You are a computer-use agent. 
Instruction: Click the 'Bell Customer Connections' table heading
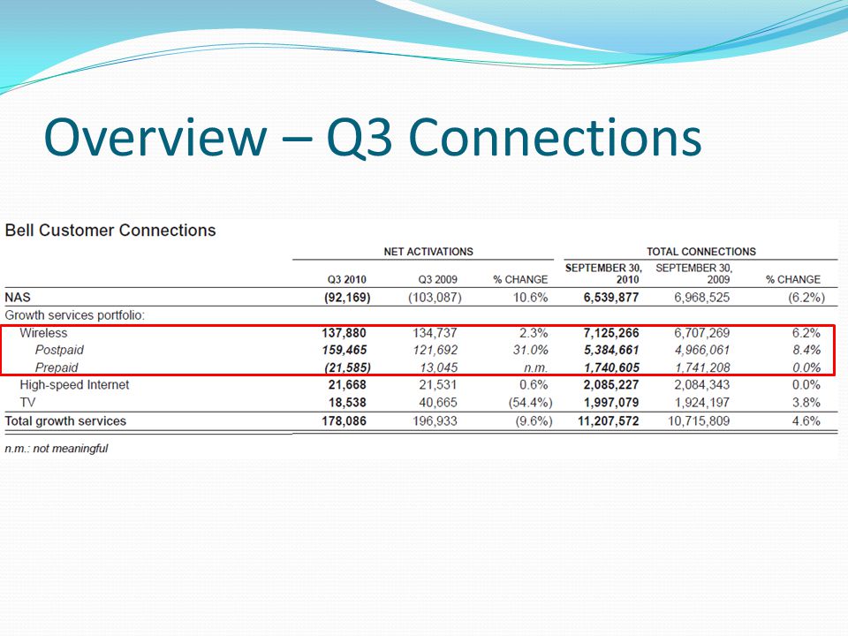[110, 231]
